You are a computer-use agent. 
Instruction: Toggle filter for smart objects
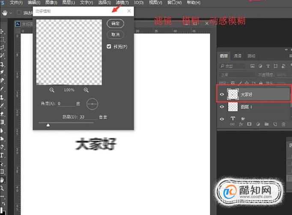coord(283,66)
